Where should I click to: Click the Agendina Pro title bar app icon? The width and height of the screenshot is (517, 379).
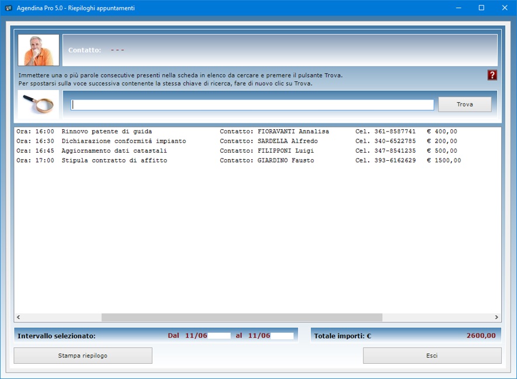tap(9, 8)
